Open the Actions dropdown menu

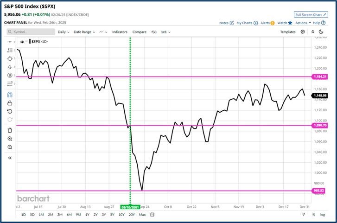point(303,23)
